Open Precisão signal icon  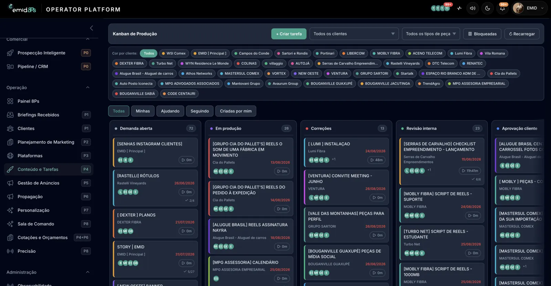tap(10, 251)
